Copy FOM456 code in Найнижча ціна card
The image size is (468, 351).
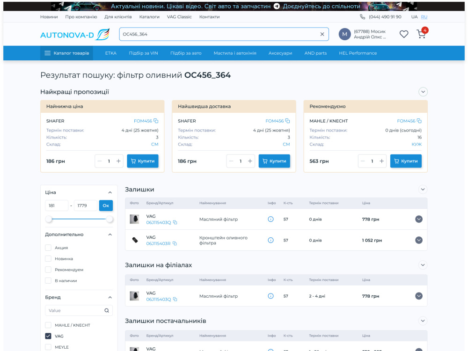(x=156, y=121)
